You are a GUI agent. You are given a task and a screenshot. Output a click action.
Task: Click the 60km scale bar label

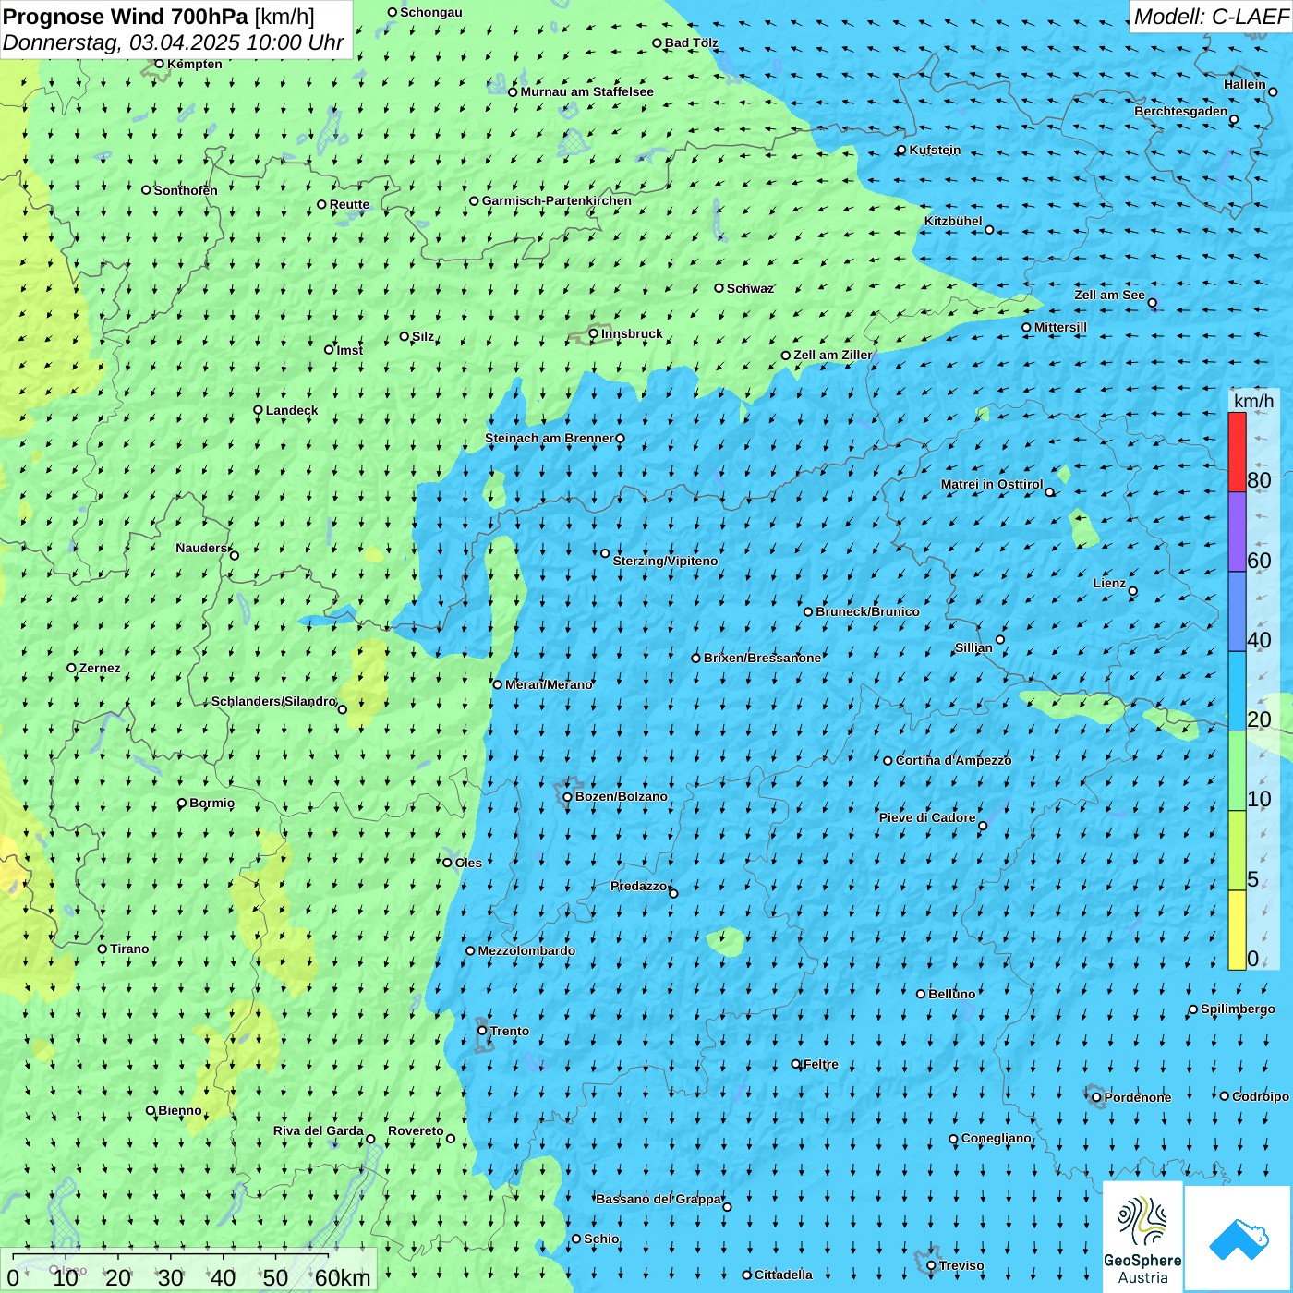(343, 1278)
